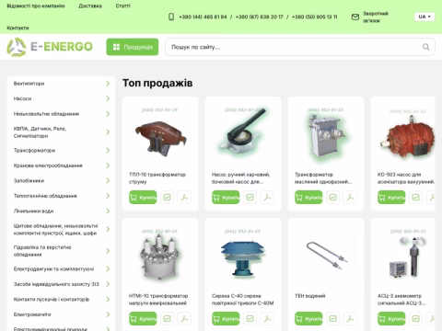The height and width of the screenshot is (331, 442).
Task: Expand the Трансформатори category arrow
Action: (108, 150)
